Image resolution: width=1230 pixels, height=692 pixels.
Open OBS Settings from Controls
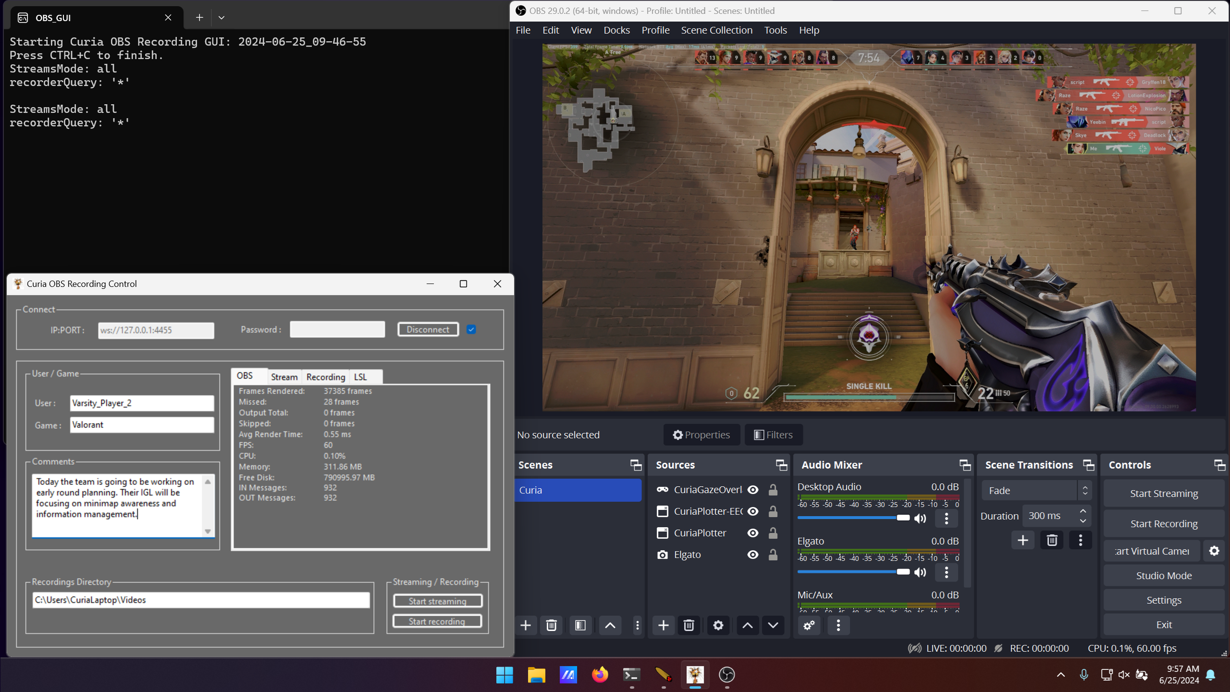pyautogui.click(x=1164, y=600)
